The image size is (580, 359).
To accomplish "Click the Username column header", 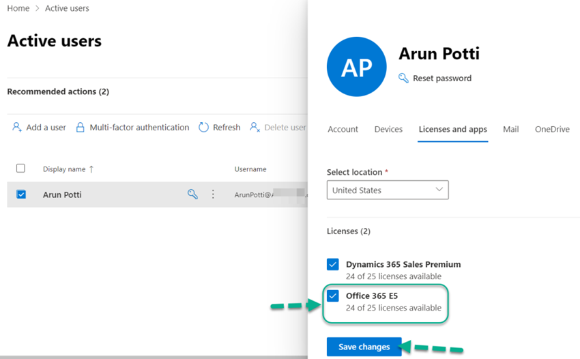I will 250,169.
